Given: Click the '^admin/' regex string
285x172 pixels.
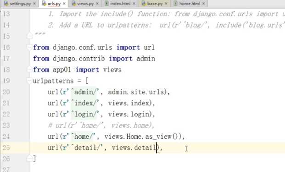Looking at the screenshot, I should [84, 92].
